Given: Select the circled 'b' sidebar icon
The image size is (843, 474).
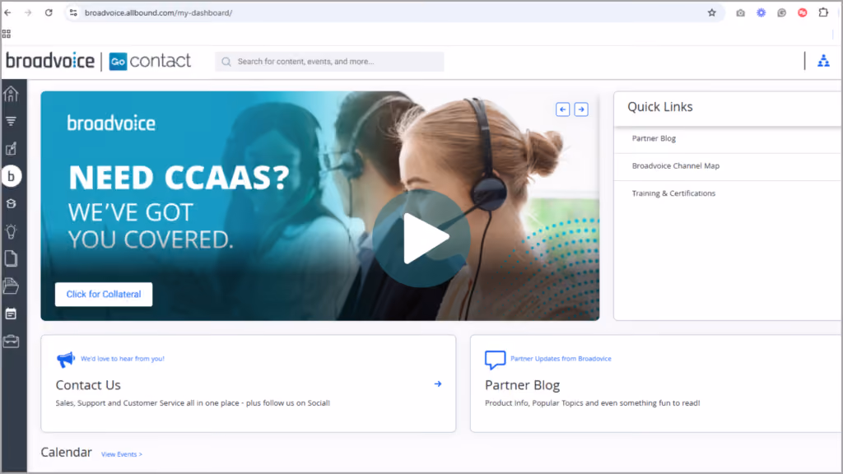Looking at the screenshot, I should (11, 176).
